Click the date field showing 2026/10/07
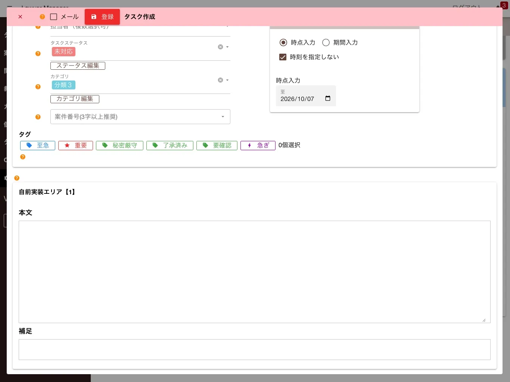The image size is (510, 382). (x=306, y=96)
